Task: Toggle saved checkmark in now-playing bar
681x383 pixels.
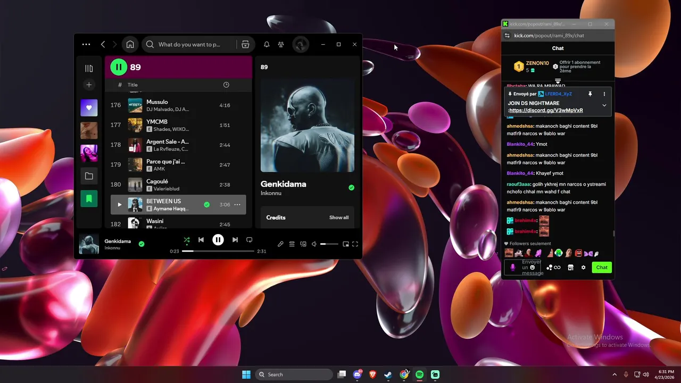Action: [x=142, y=244]
